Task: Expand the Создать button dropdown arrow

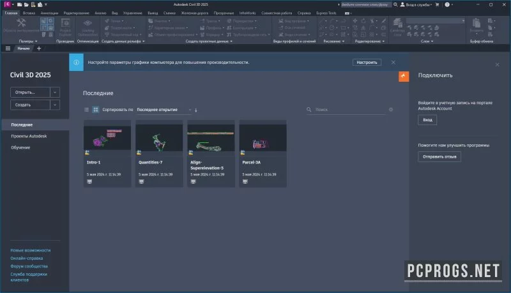Action: tap(55, 105)
